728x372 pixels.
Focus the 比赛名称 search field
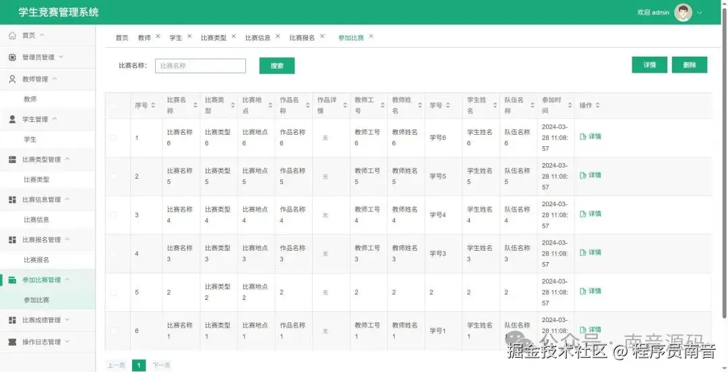coord(200,66)
